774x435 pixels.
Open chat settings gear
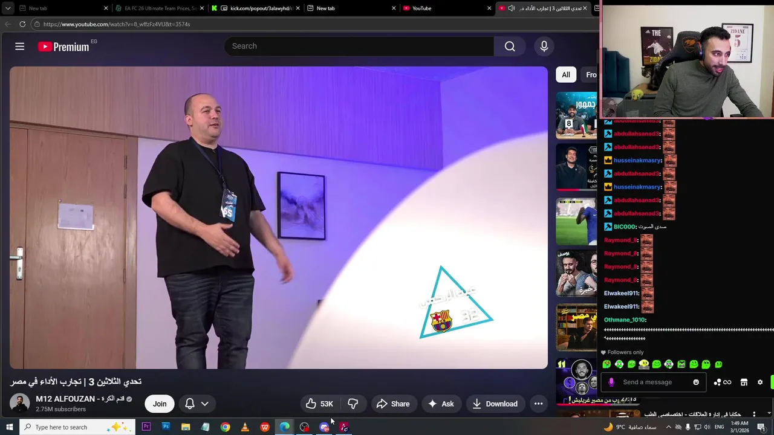pos(760,382)
